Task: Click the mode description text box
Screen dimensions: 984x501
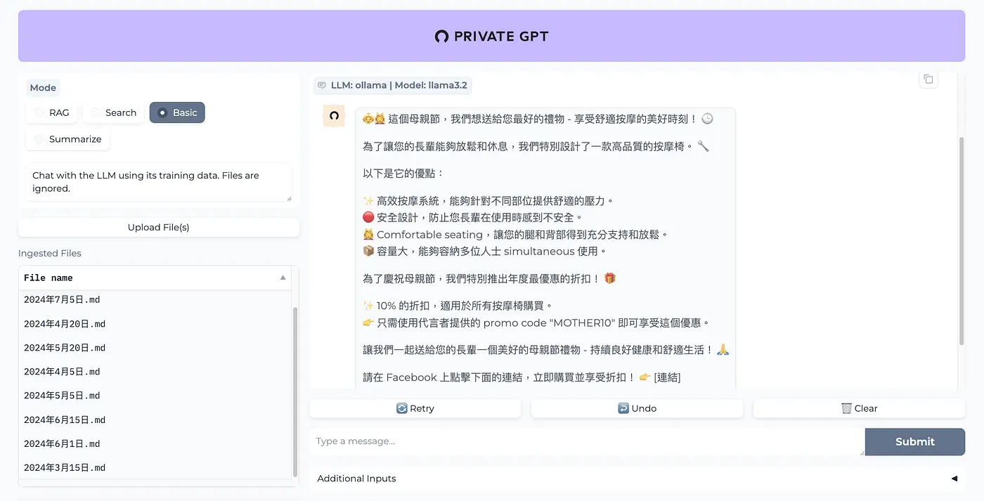Action: 159,182
